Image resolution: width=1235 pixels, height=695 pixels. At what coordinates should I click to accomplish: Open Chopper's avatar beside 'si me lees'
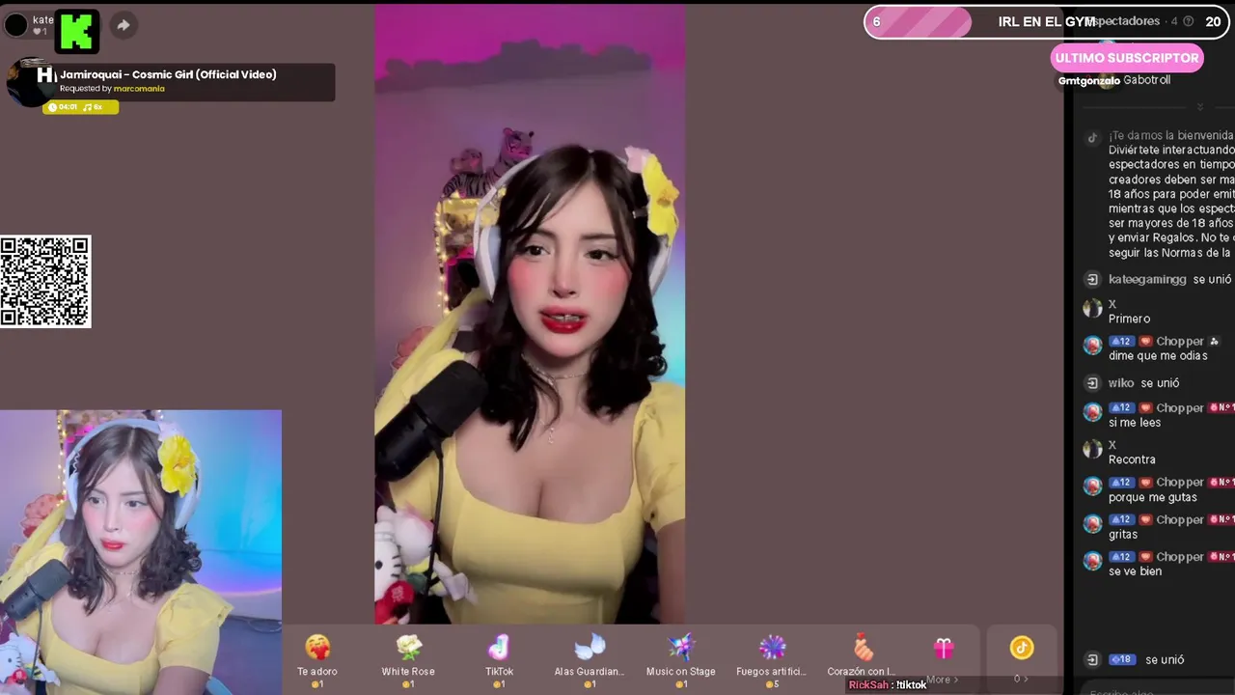click(x=1092, y=412)
